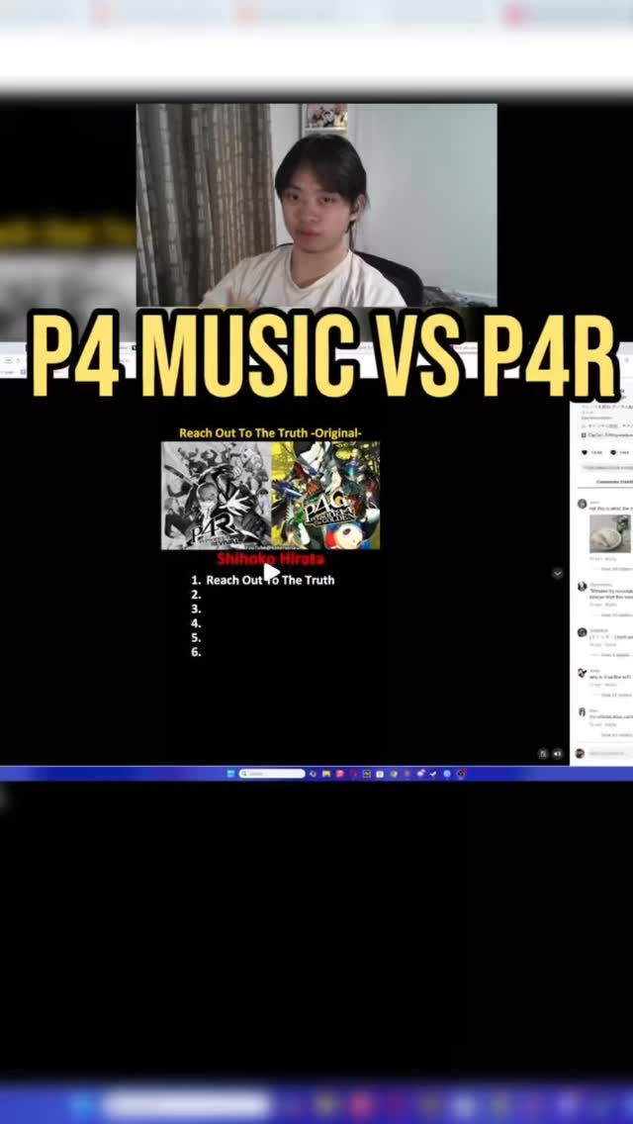This screenshot has height=1124, width=633.
Task: Click the fifth commenter's avatar
Action: (x=583, y=712)
